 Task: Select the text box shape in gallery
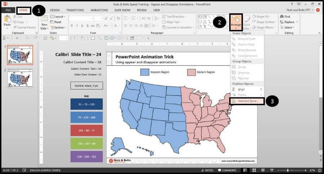click(x=200, y=17)
